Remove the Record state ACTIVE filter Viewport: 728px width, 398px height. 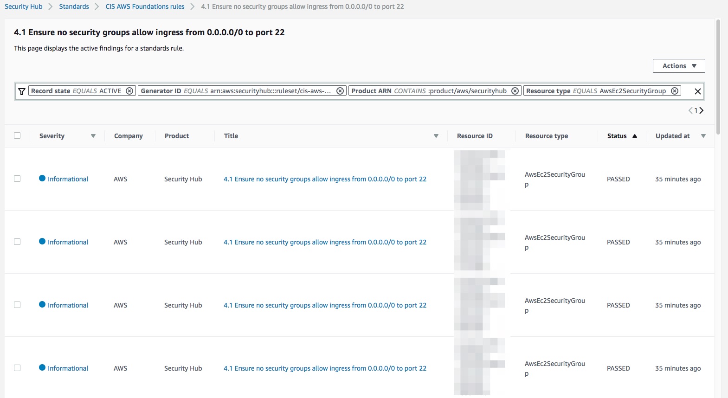(130, 91)
